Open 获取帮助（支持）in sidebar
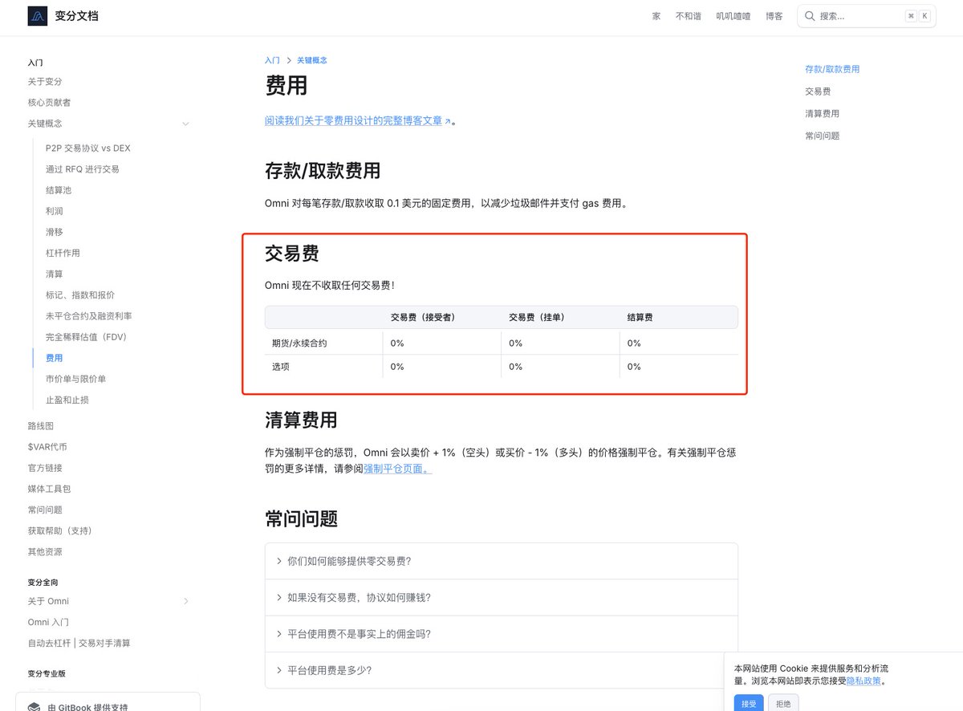The height and width of the screenshot is (711, 963). click(59, 530)
